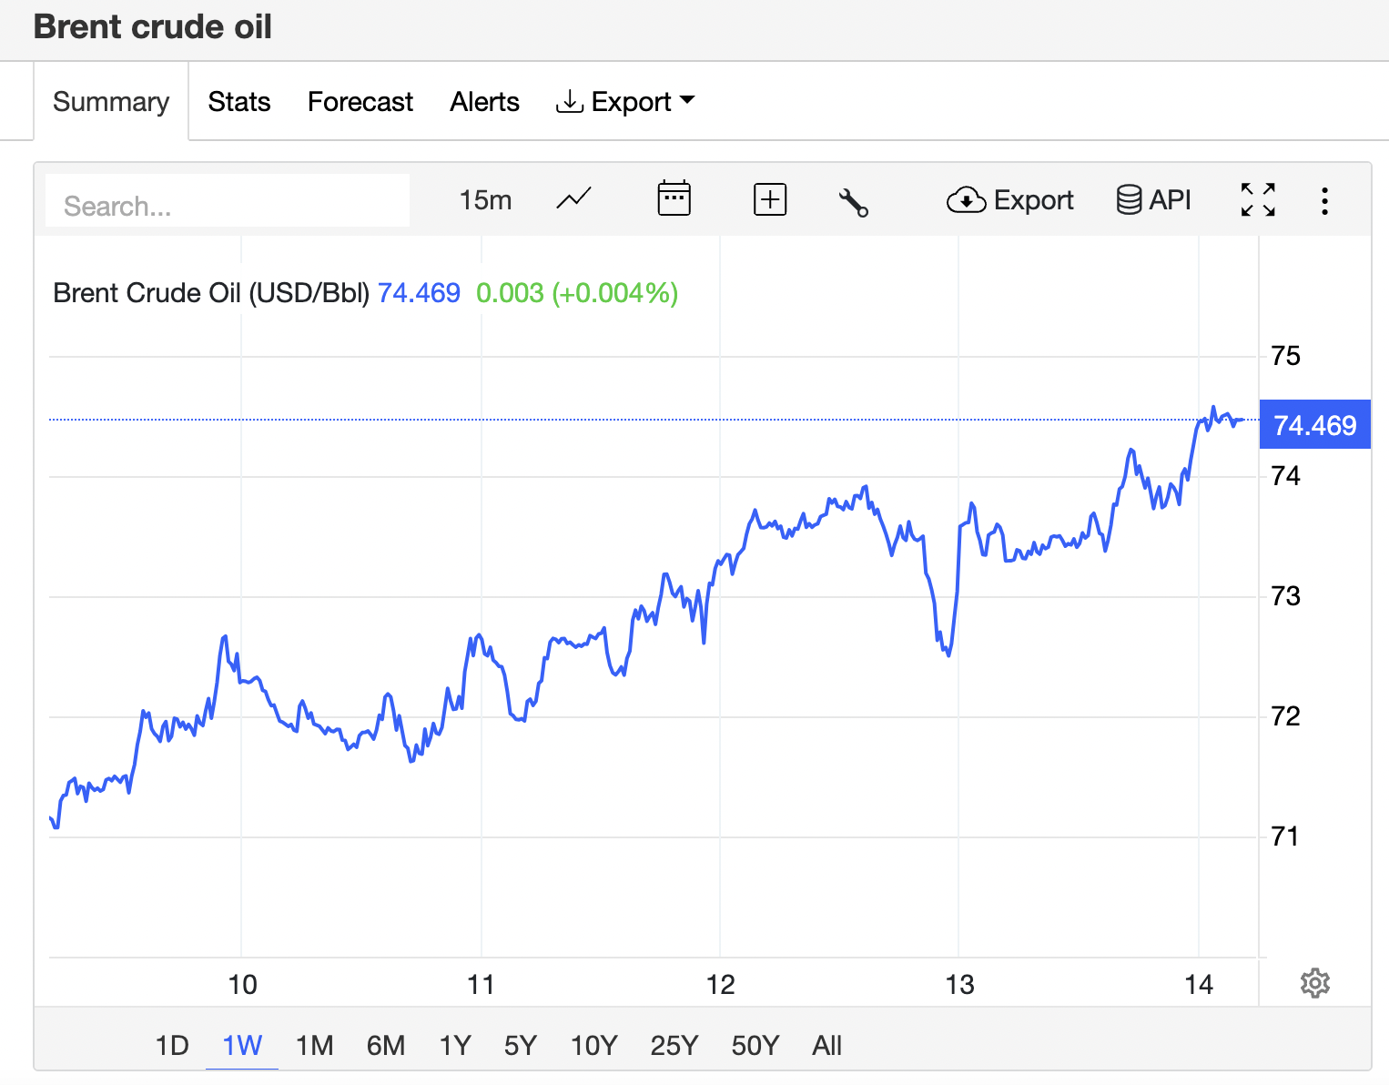Select the 5Y time range
This screenshot has width=1389, height=1085.
[x=520, y=1045]
